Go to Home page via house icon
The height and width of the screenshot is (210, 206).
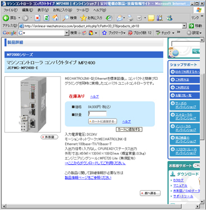pyautogui.click(x=55, y=18)
